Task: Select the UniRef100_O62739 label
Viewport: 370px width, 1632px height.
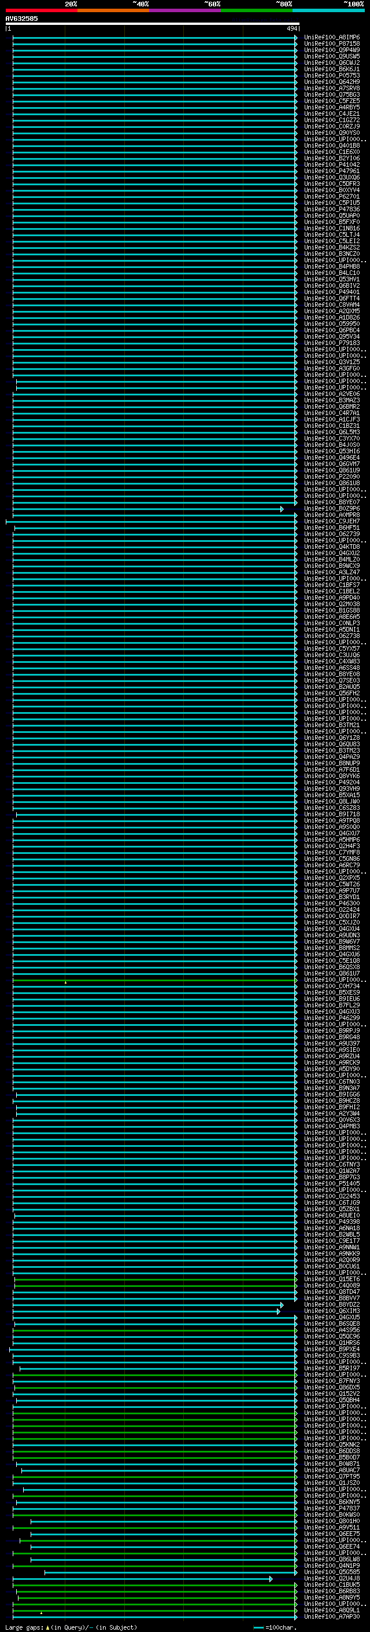Action: pos(331,534)
